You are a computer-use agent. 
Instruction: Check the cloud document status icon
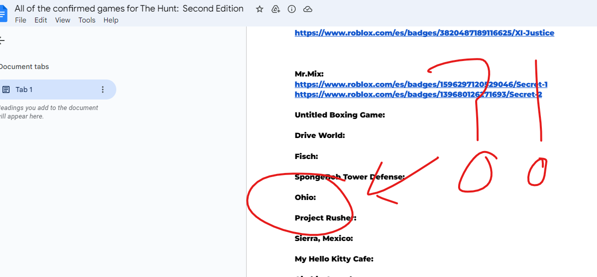pos(308,9)
